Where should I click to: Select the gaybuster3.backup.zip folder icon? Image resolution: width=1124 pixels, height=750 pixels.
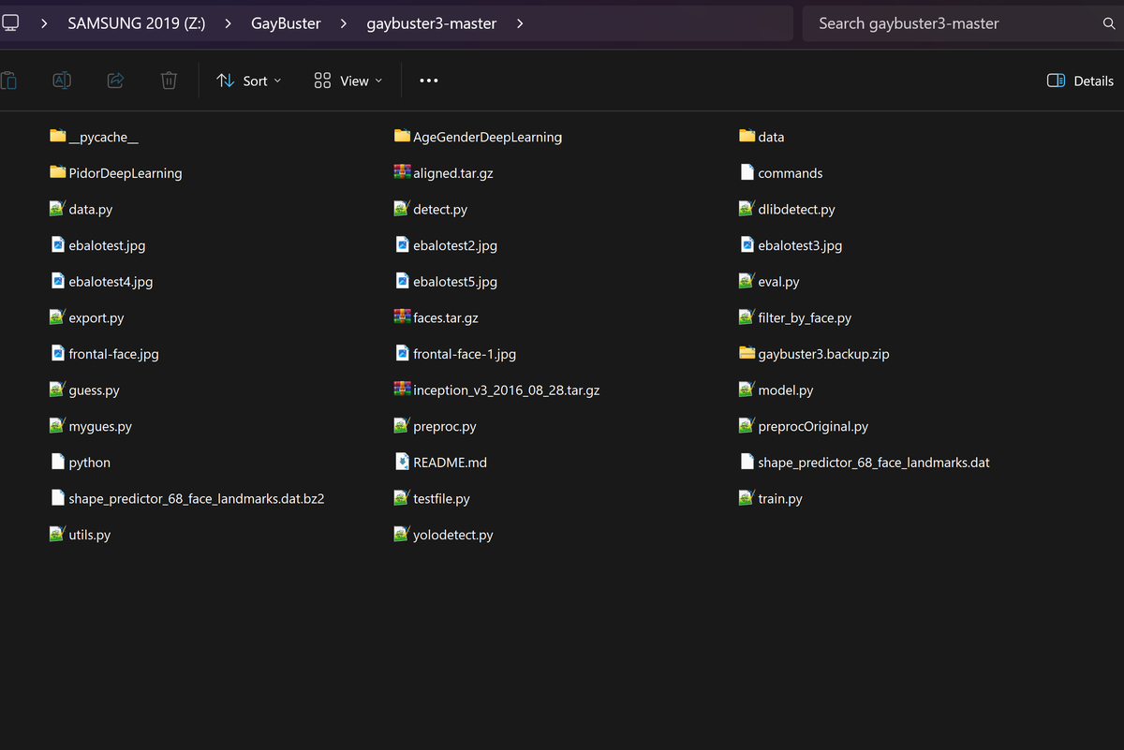click(x=747, y=354)
